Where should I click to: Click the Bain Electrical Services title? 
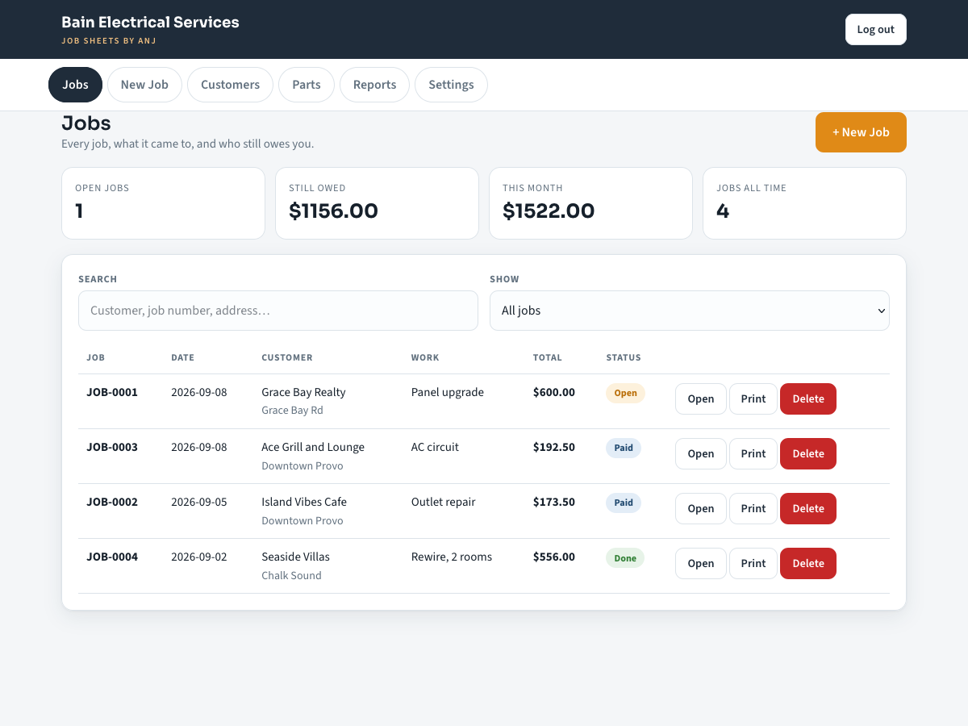click(150, 22)
